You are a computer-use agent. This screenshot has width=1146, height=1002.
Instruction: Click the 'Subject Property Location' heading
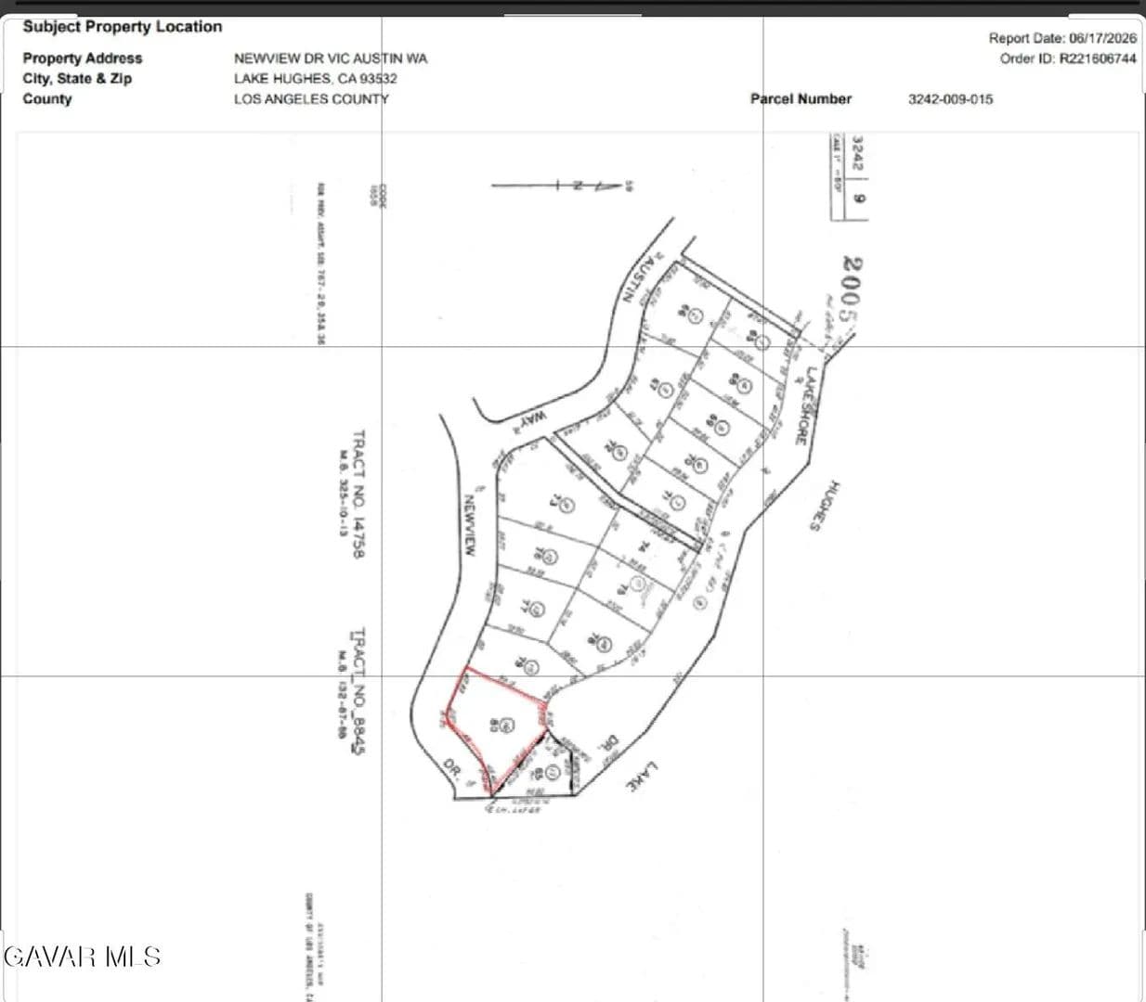tap(123, 26)
